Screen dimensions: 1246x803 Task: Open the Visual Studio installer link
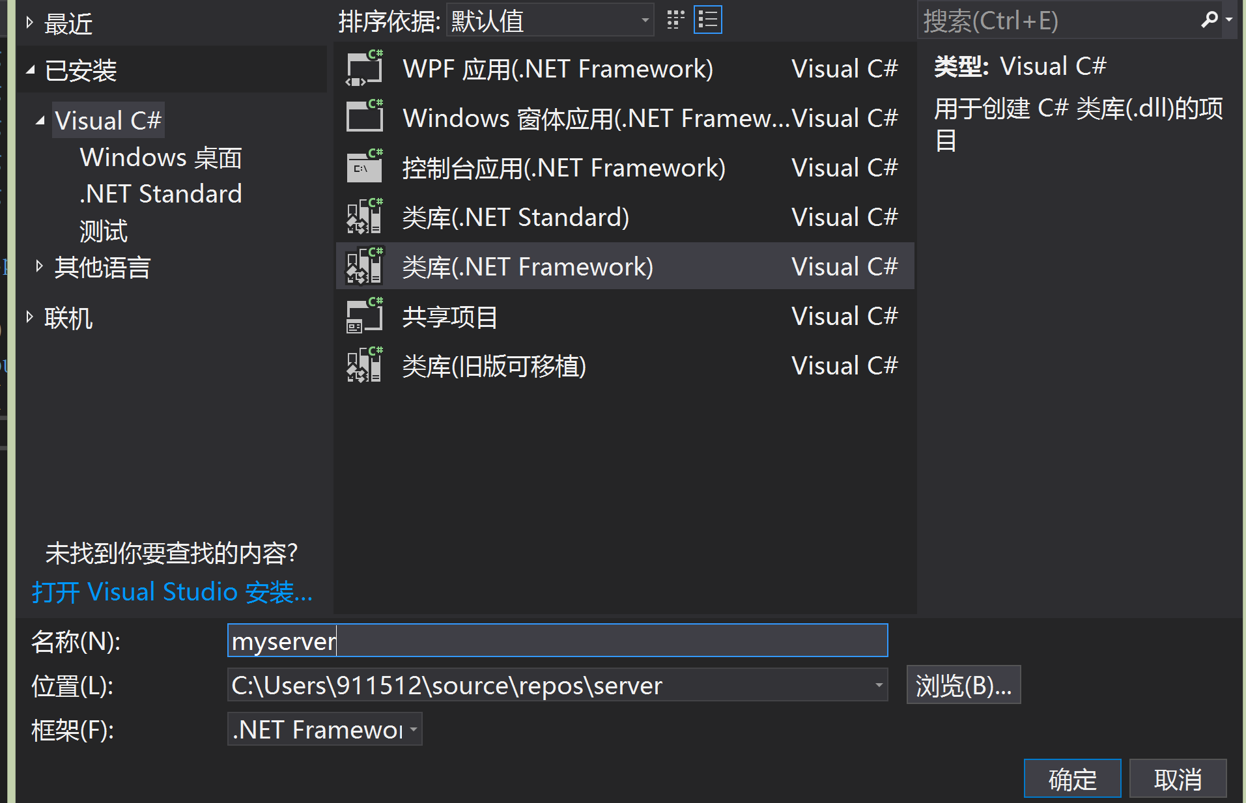pyautogui.click(x=172, y=592)
